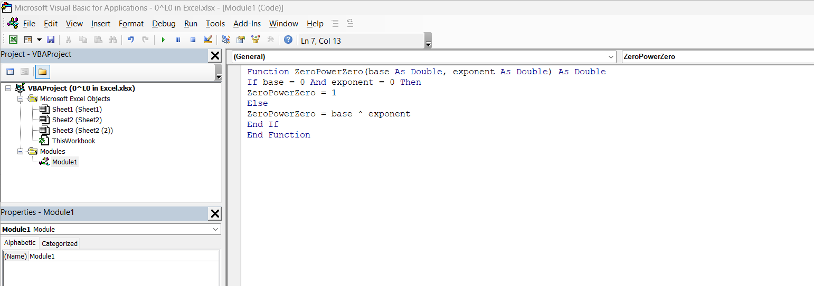This screenshot has width=814, height=286.
Task: Click the Ln 7, Col 13 position indicator
Action: coord(321,41)
